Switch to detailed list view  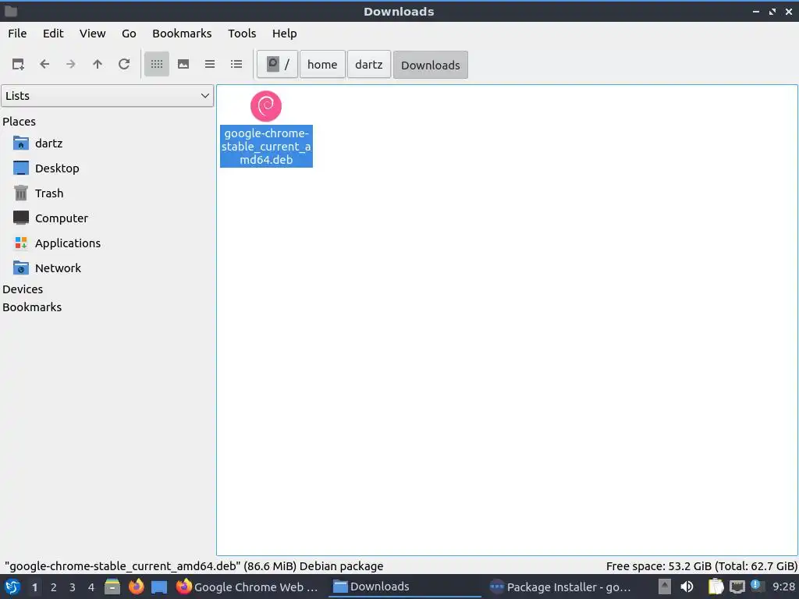236,64
